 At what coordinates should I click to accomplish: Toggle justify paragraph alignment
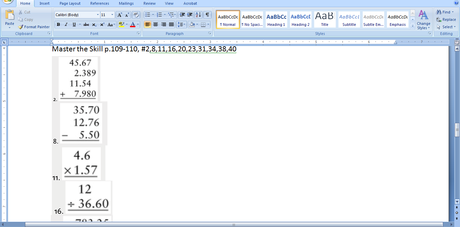(x=171, y=25)
